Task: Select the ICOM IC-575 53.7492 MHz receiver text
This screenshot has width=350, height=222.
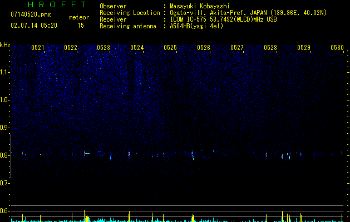Action: (x=223, y=19)
